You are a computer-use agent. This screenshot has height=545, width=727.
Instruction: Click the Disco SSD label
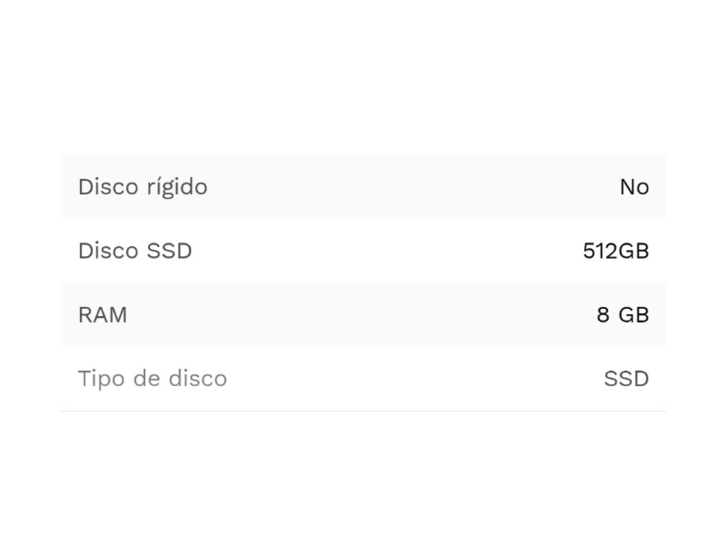point(135,251)
